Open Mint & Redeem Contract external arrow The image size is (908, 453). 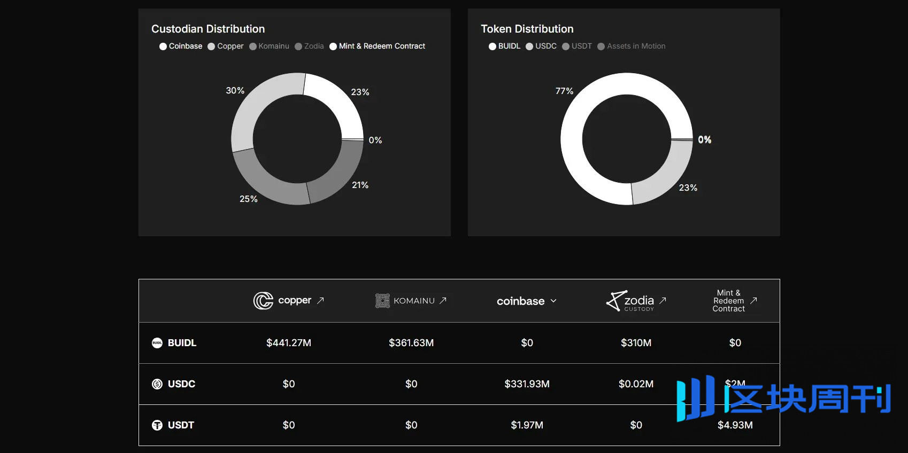tap(753, 301)
